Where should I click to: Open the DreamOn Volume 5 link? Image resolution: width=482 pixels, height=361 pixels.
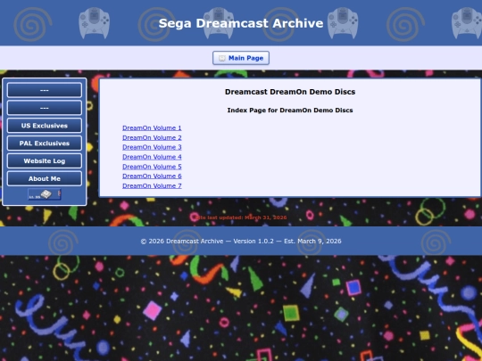coord(152,167)
